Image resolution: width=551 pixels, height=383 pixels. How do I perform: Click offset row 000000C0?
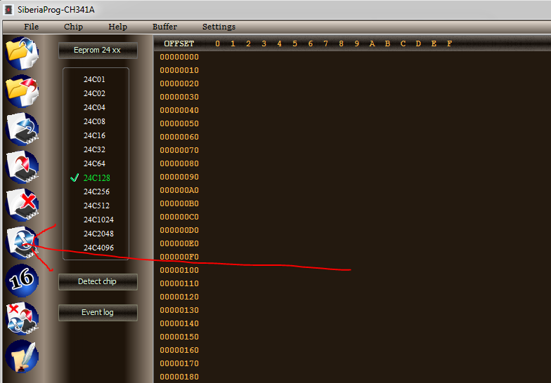click(x=179, y=217)
